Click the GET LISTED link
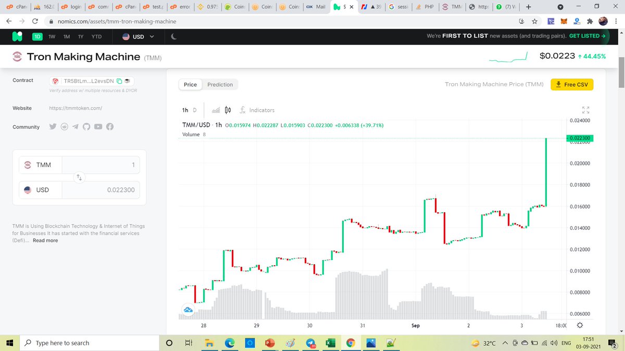This screenshot has width=625, height=351. 587,36
